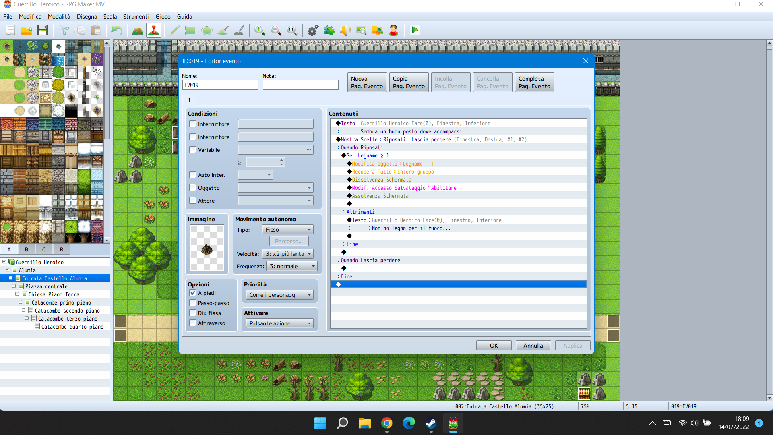The height and width of the screenshot is (435, 773).
Task: Open the Sound Test speaker icon
Action: [345, 30]
